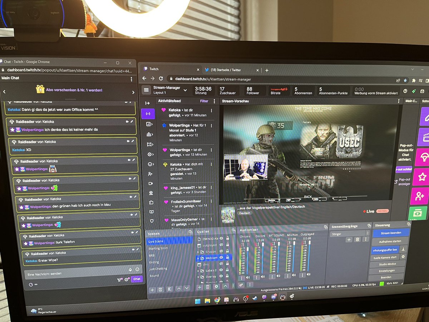Screen dimensions: 429x322
Task: Unlock the OWN3D Ale source lock toggle
Action: pos(228,239)
